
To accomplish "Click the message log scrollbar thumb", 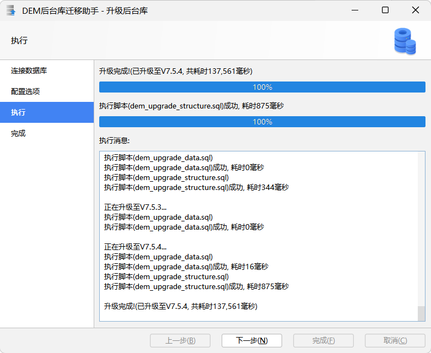I will pyautogui.click(x=422, y=313).
